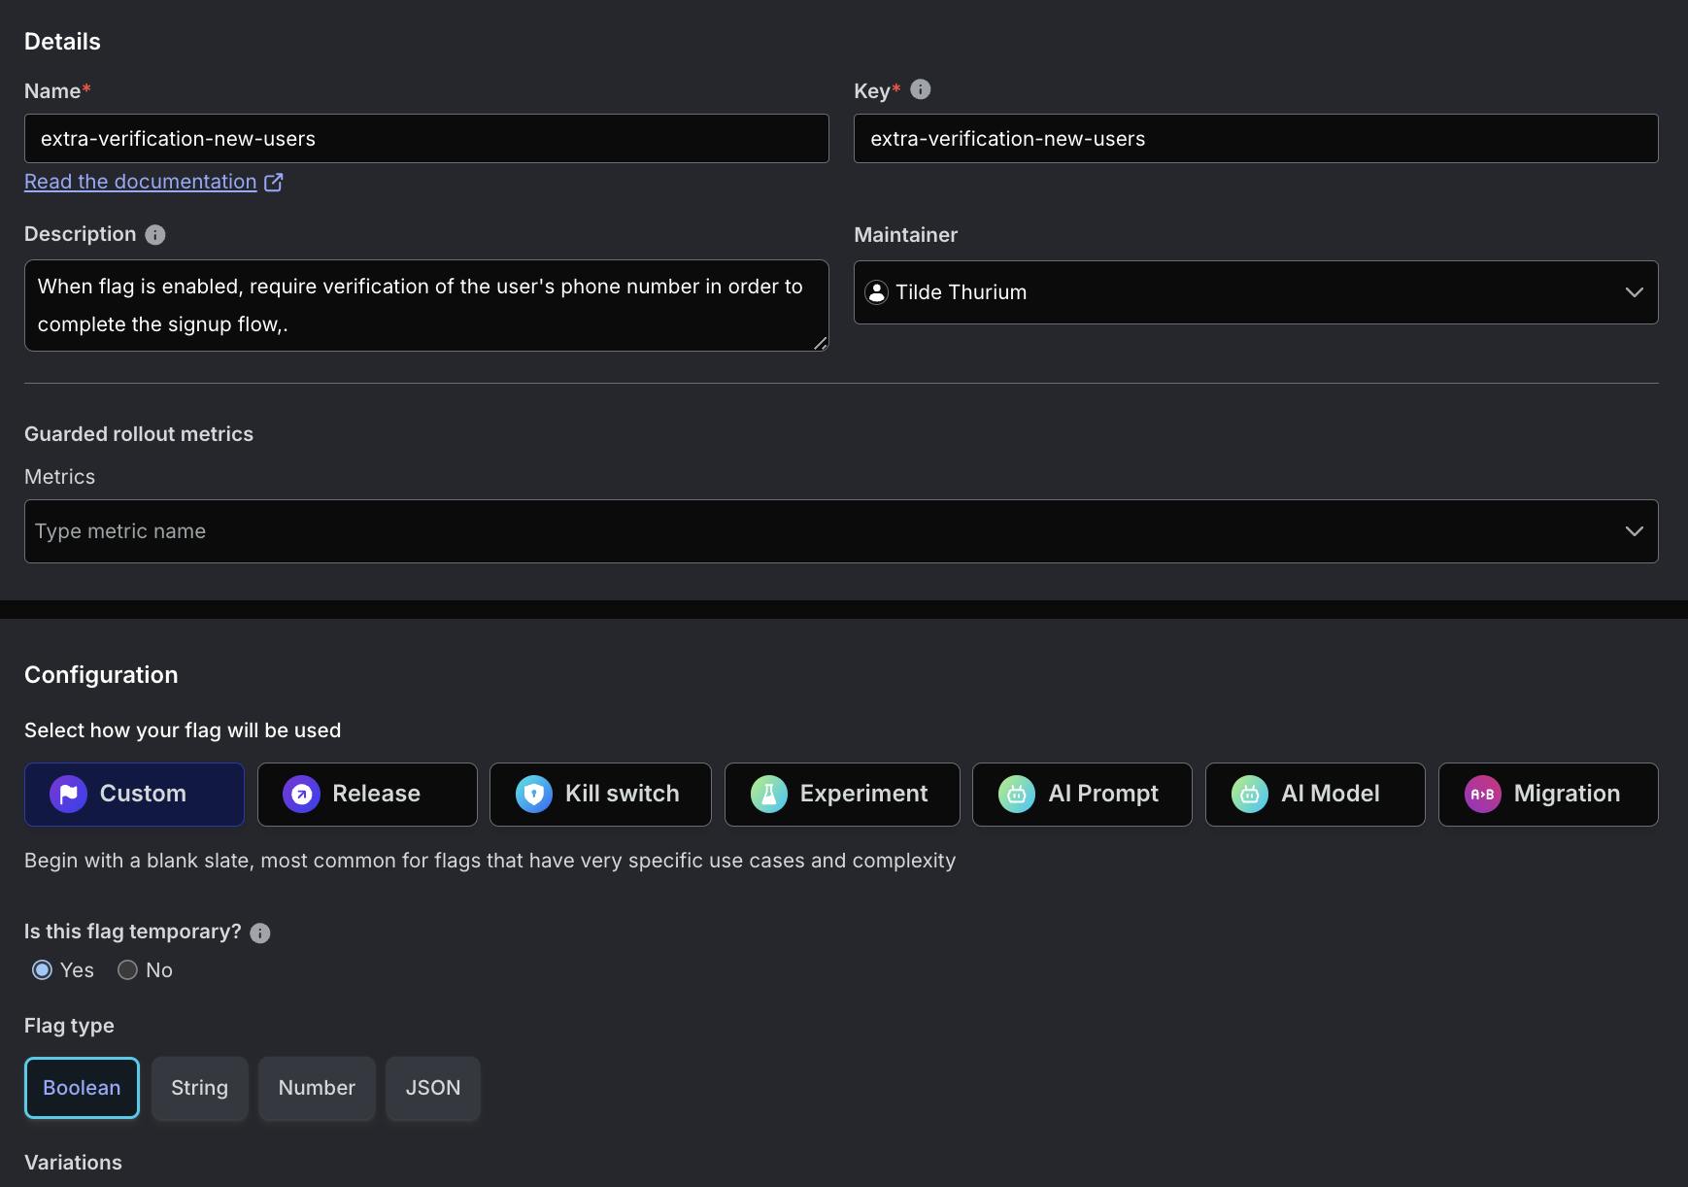Open the Type metric name combo box

(x=841, y=531)
